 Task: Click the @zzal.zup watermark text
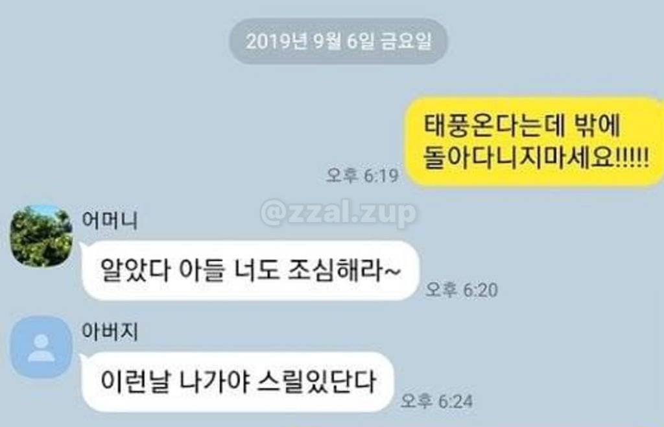point(338,213)
